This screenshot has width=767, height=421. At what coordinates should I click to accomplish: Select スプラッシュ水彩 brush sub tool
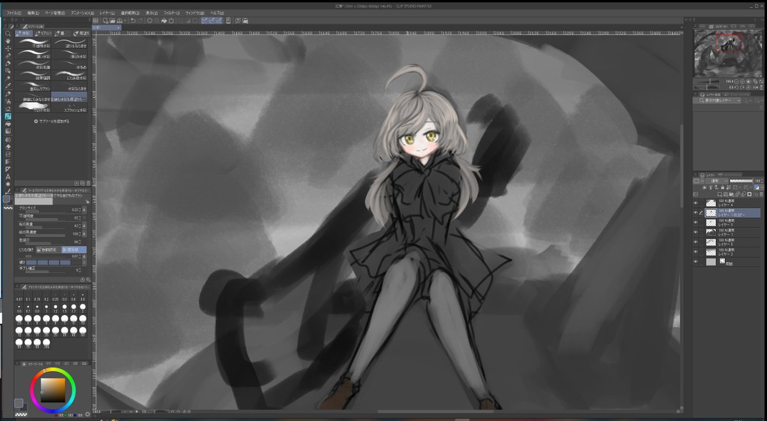pyautogui.click(x=70, y=108)
